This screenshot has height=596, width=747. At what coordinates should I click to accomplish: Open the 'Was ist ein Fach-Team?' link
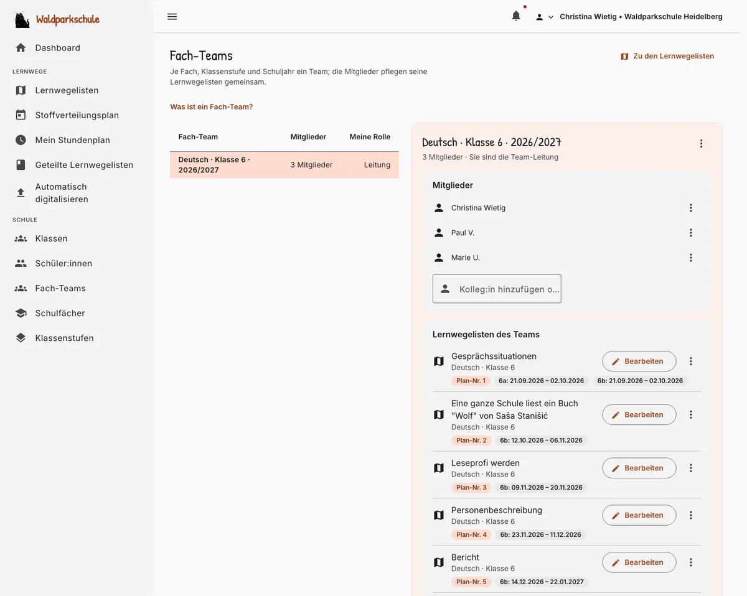[x=212, y=107]
